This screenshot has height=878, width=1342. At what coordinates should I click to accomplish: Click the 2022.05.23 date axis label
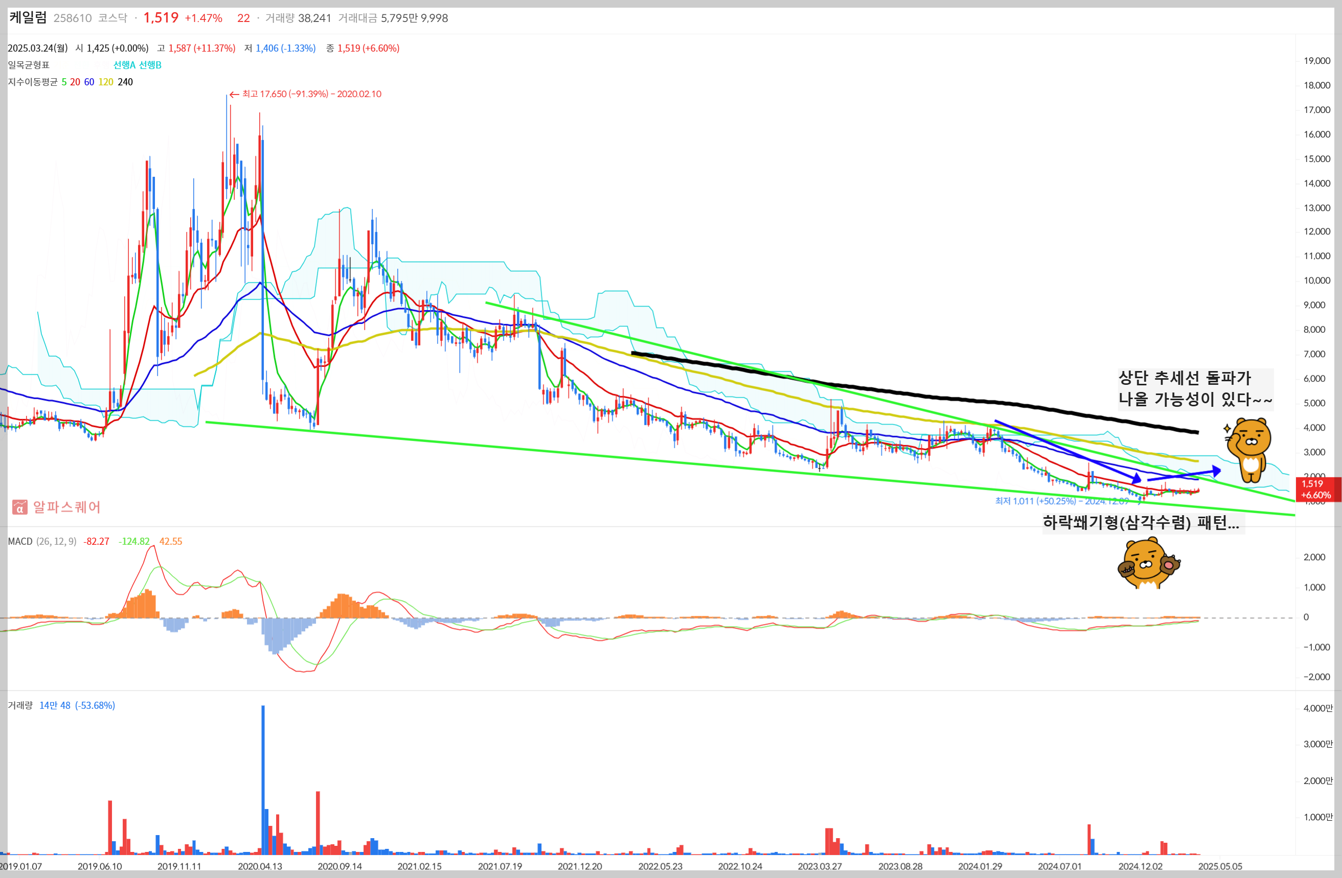[661, 866]
